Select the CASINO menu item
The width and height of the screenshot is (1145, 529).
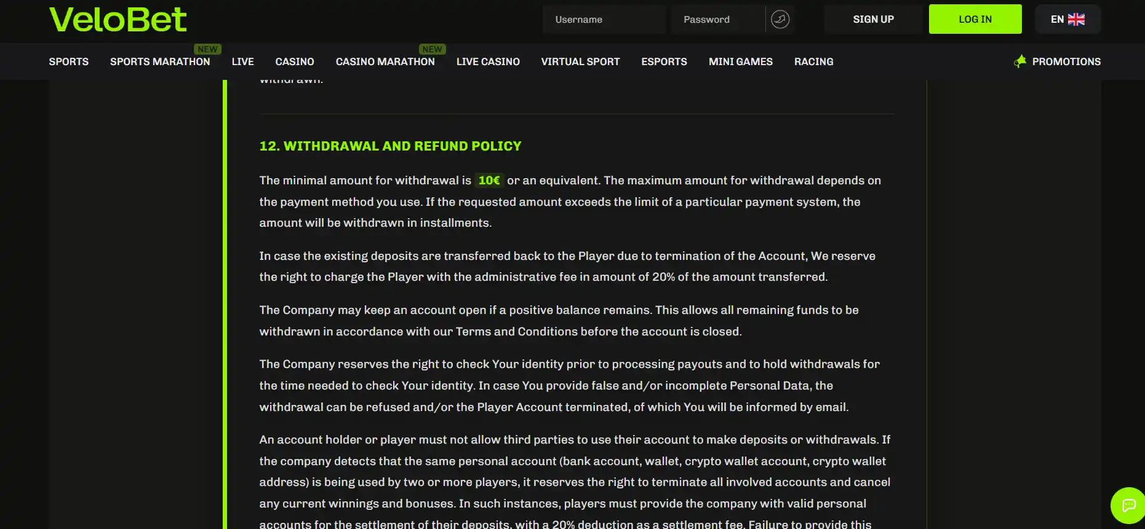tap(295, 61)
